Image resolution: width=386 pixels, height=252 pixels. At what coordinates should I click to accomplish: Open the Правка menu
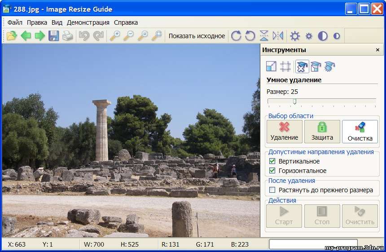click(37, 22)
